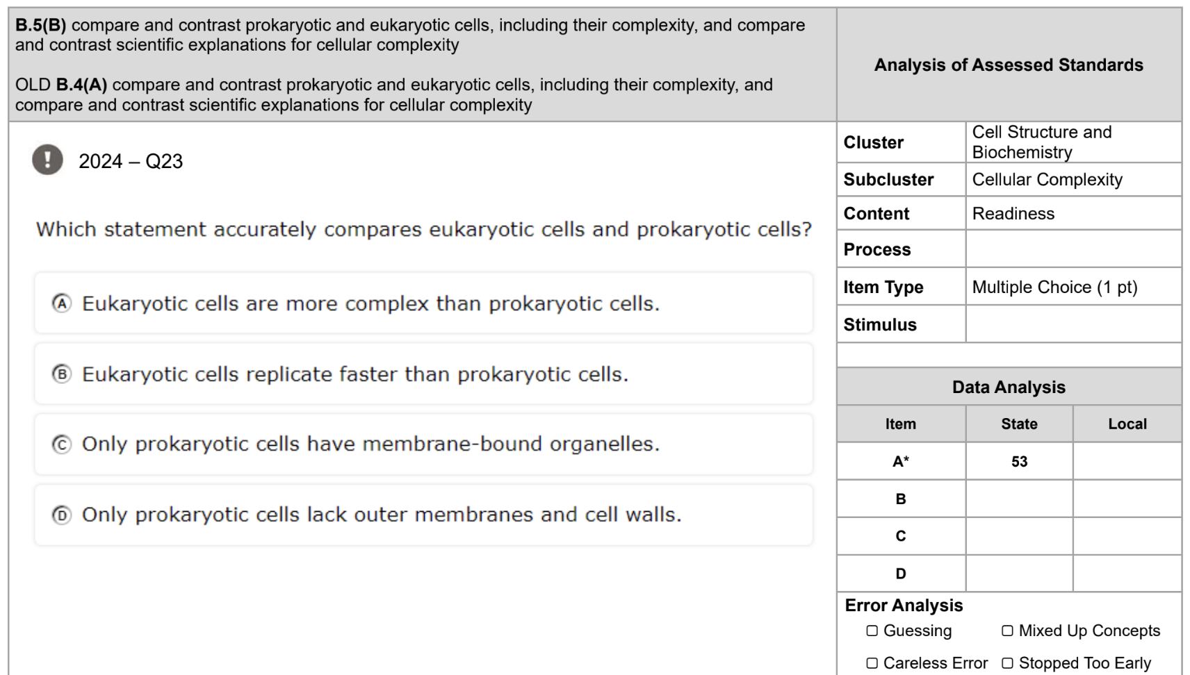This screenshot has width=1190, height=675.
Task: Choose answer about outer membranes and cell walls
Action: (x=423, y=515)
